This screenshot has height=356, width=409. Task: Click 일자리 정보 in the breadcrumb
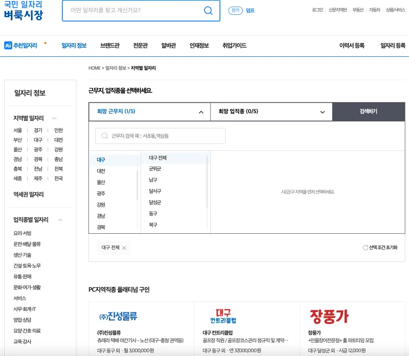(x=116, y=68)
